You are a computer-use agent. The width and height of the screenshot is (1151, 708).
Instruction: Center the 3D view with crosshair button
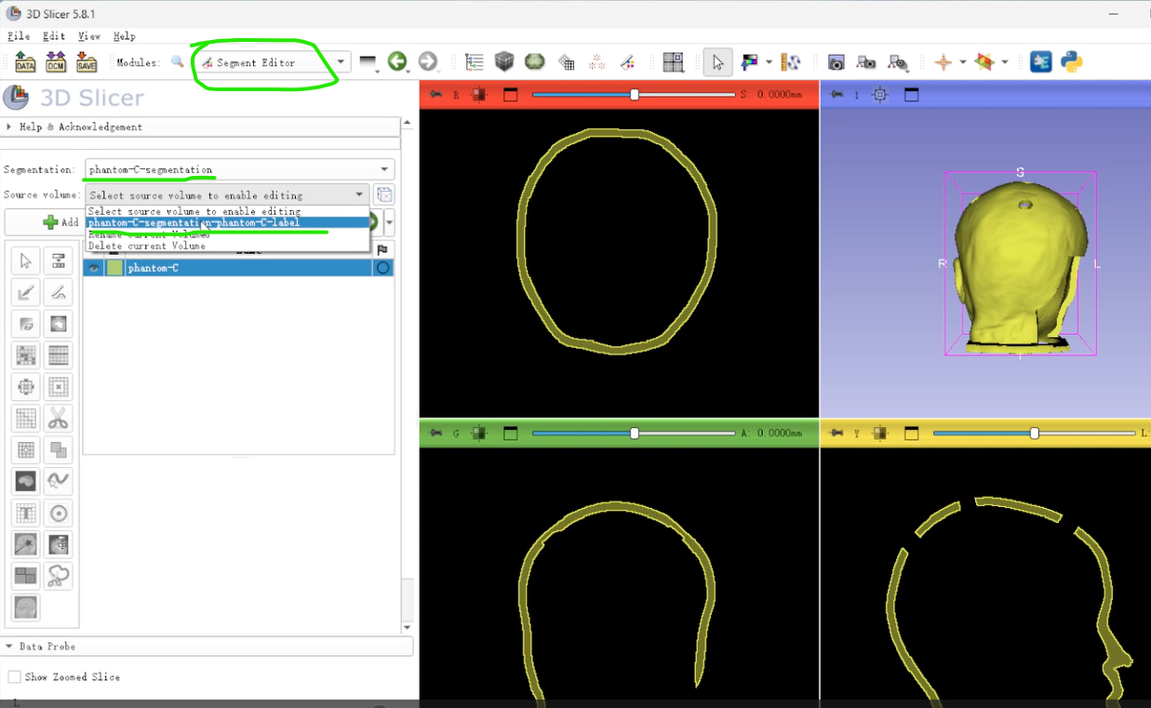tap(880, 94)
